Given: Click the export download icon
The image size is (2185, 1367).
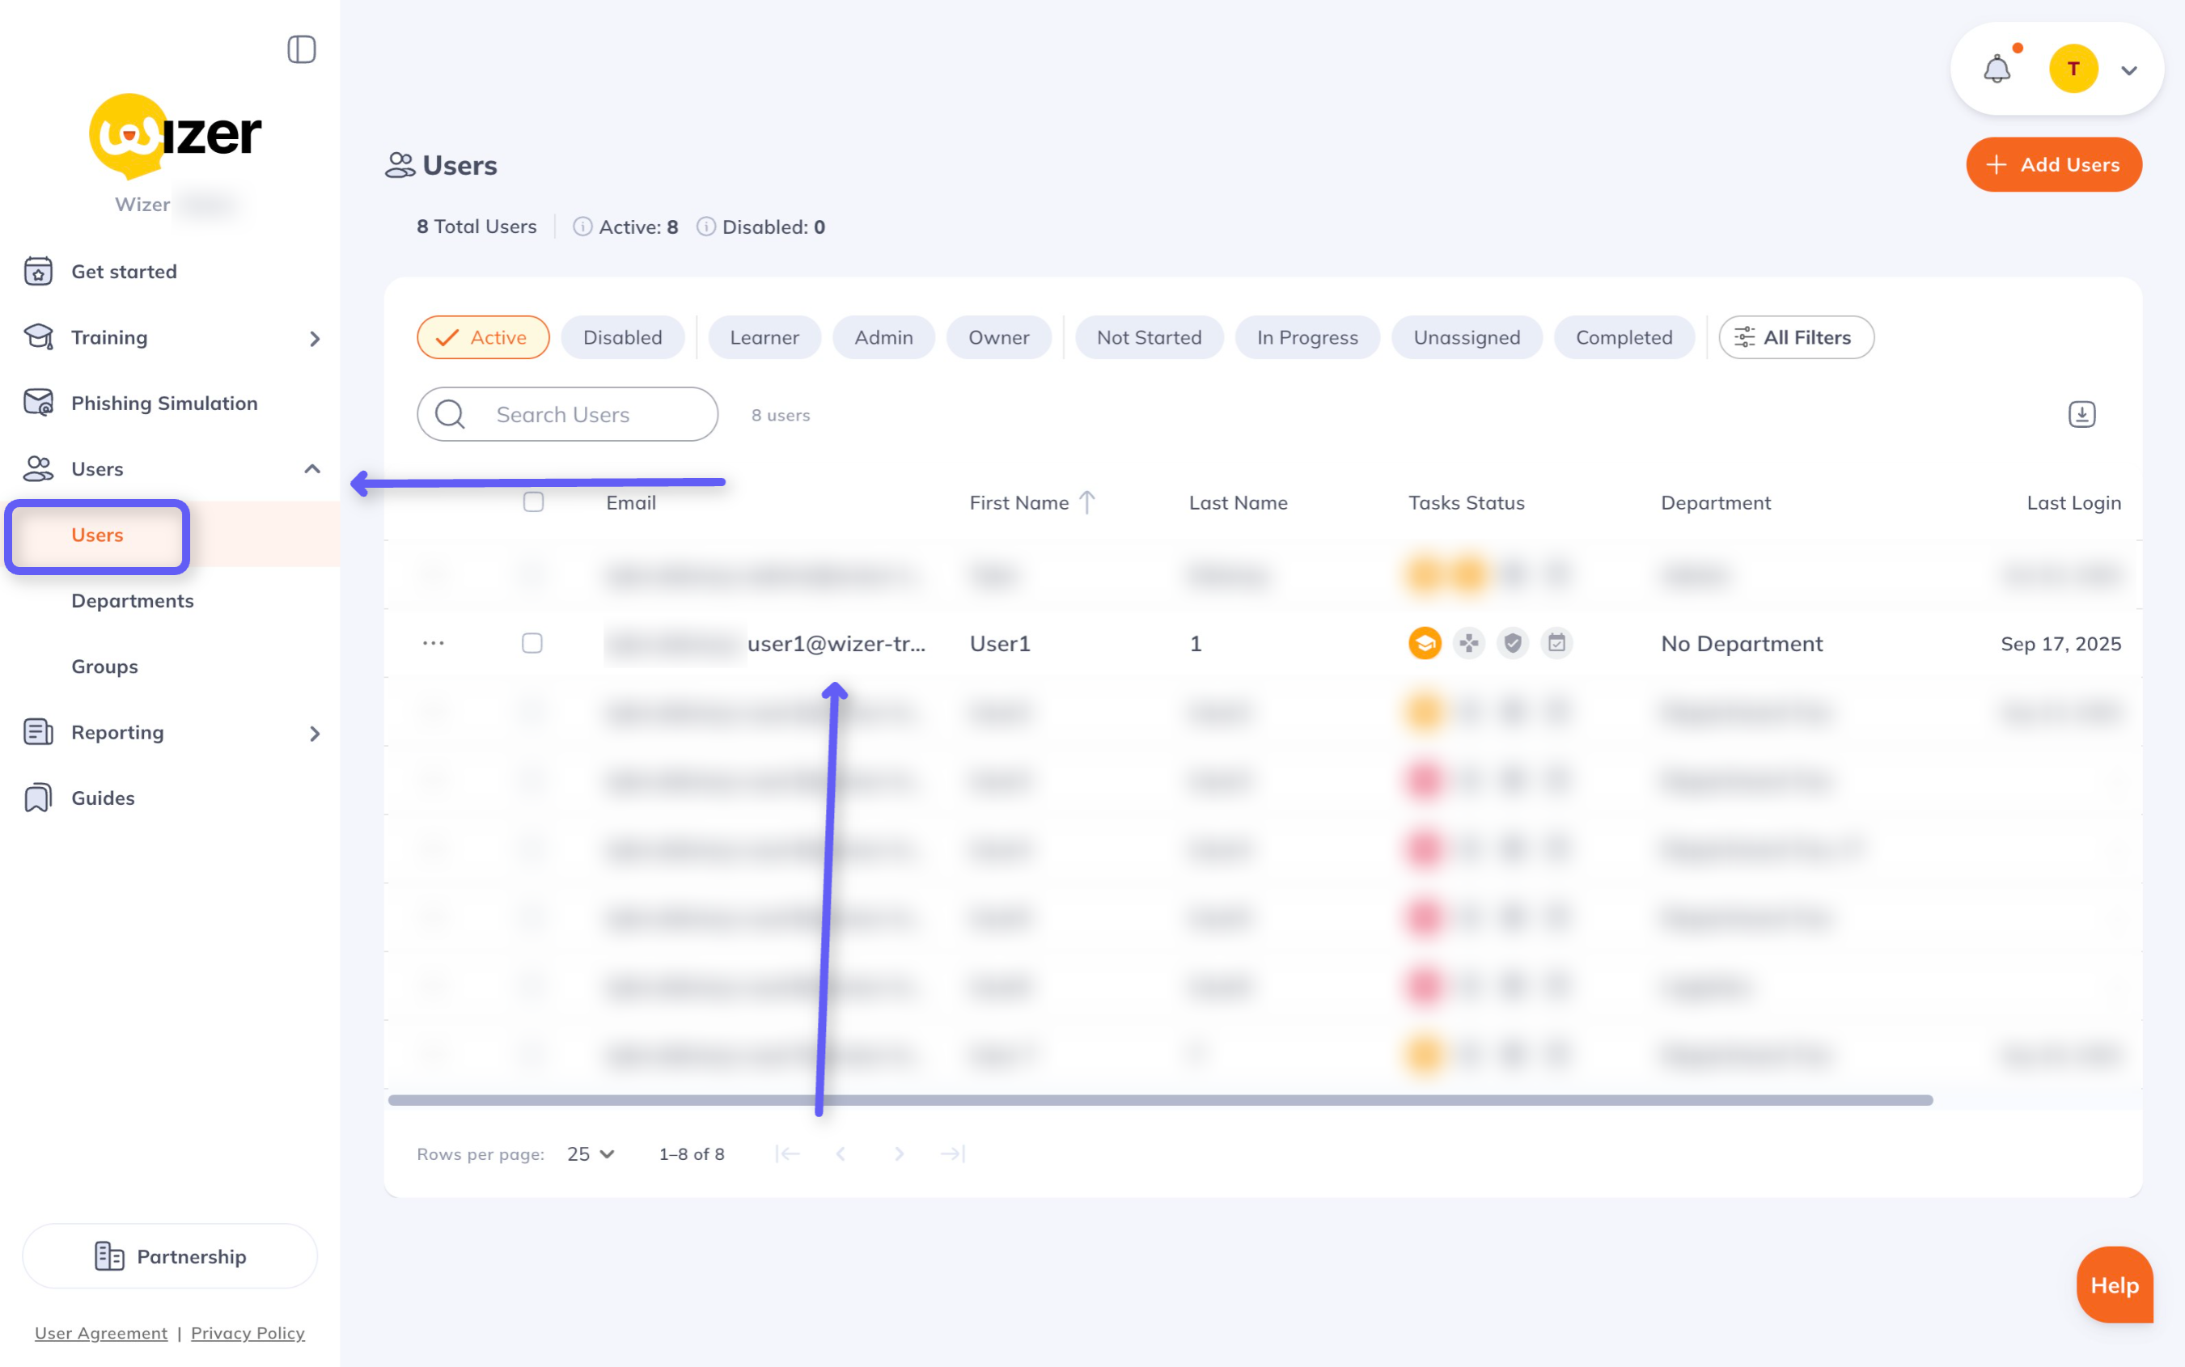Looking at the screenshot, I should 2081,414.
